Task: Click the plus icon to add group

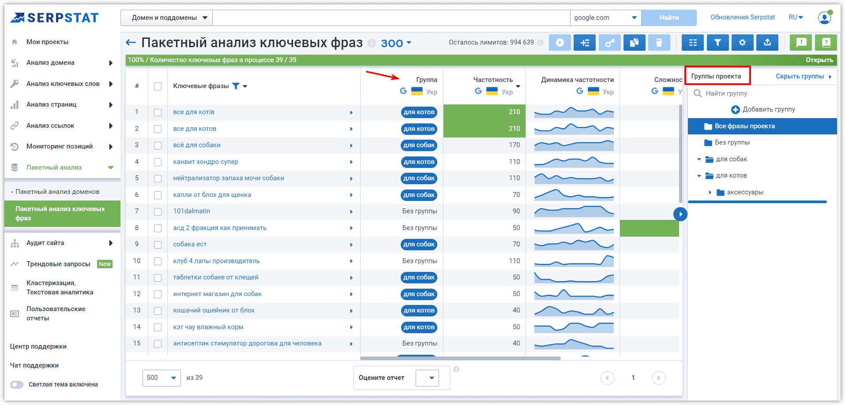Action: click(735, 109)
